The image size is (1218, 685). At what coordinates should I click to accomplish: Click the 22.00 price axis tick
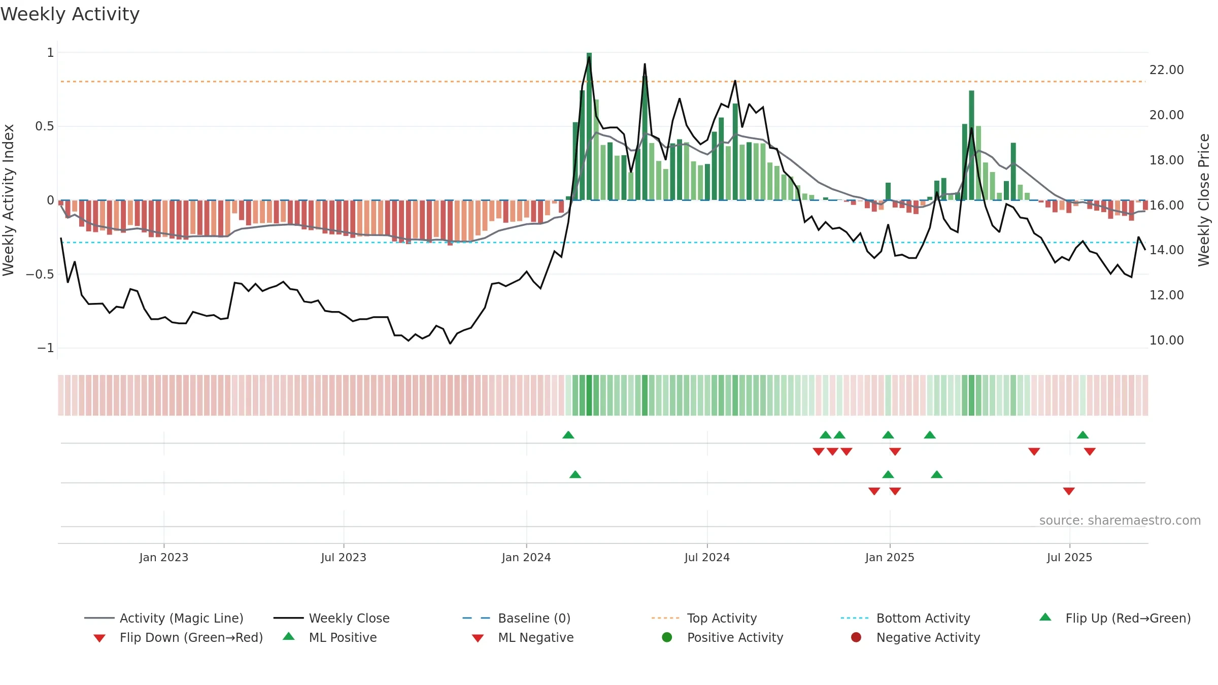[x=1167, y=70]
